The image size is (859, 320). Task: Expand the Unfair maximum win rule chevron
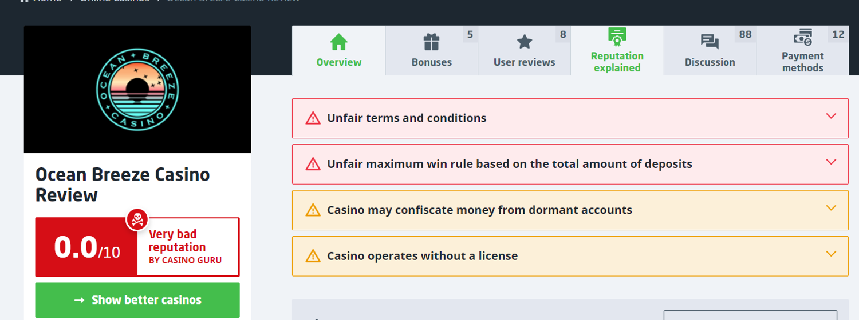[831, 162]
